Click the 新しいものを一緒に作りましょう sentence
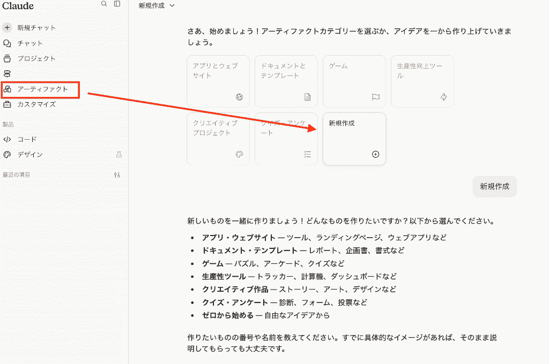The height and width of the screenshot is (364, 549). 342,221
